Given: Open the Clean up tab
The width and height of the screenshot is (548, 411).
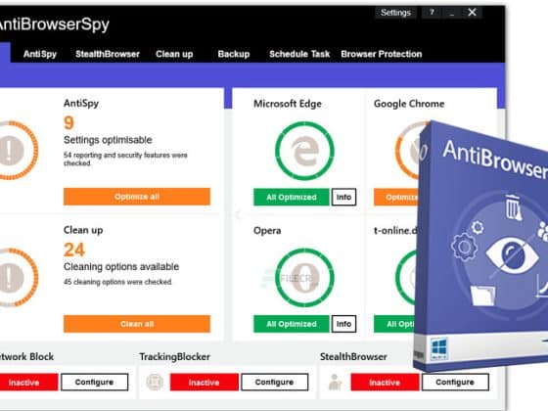Looking at the screenshot, I should [174, 54].
